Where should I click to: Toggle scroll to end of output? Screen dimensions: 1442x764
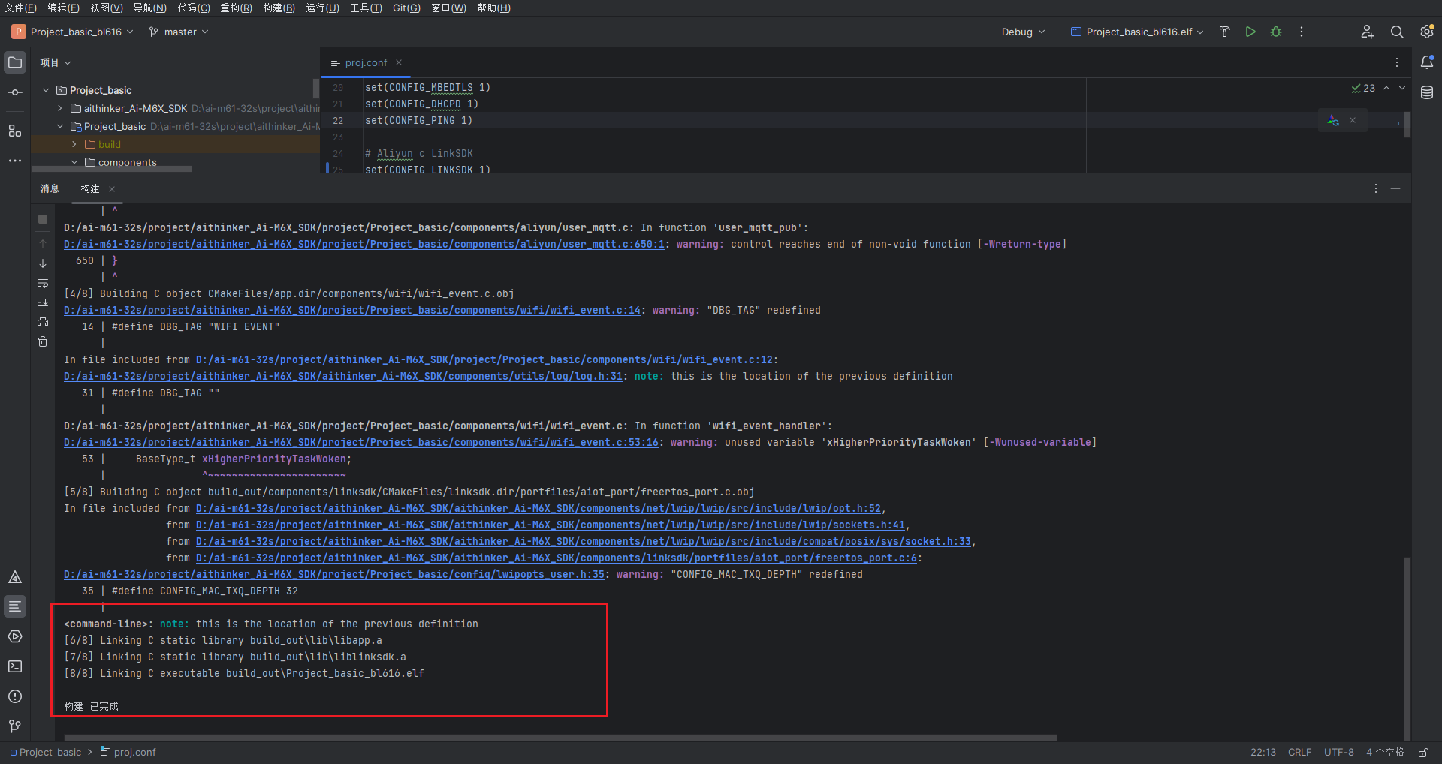point(43,302)
